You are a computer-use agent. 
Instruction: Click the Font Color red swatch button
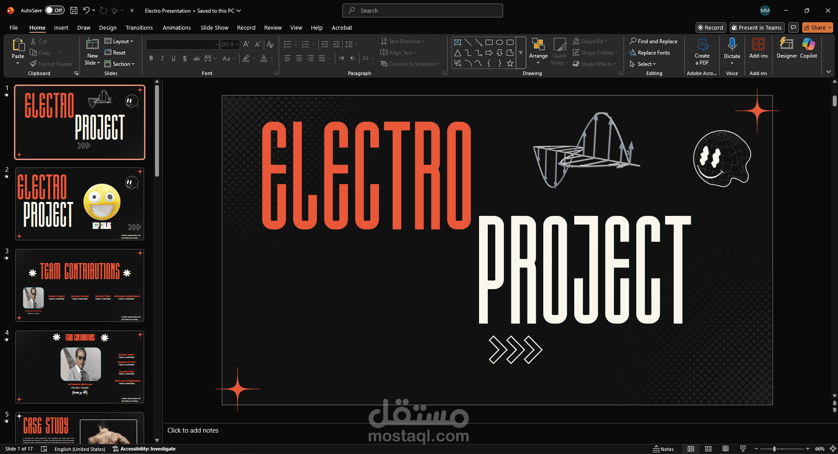click(264, 58)
